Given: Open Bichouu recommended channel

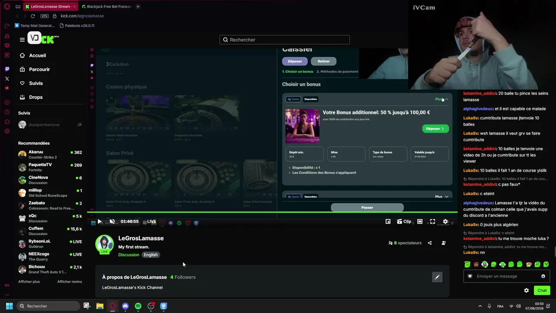Looking at the screenshot, I should 50,269.
